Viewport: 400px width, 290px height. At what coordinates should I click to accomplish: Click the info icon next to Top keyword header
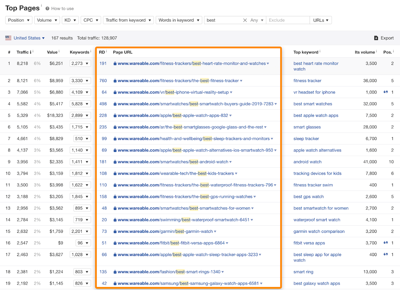tap(320, 51)
